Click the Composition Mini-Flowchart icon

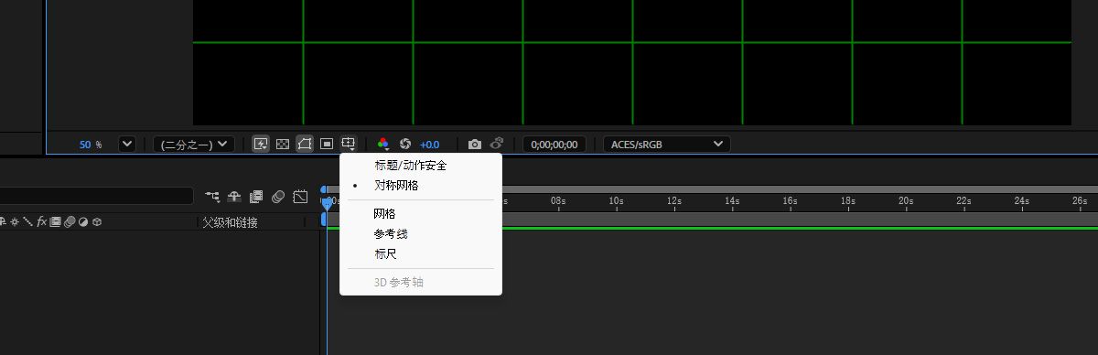pyautogui.click(x=213, y=196)
